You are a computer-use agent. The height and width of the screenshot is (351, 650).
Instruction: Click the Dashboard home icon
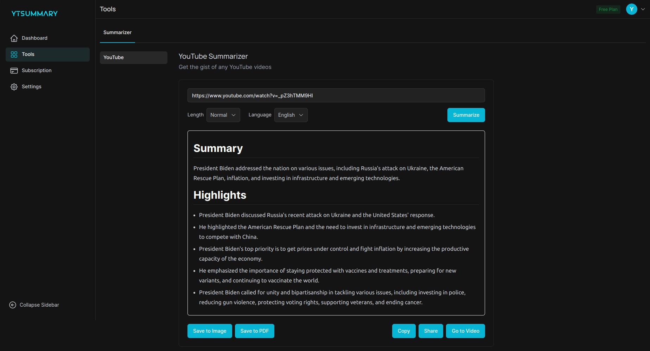click(x=14, y=38)
